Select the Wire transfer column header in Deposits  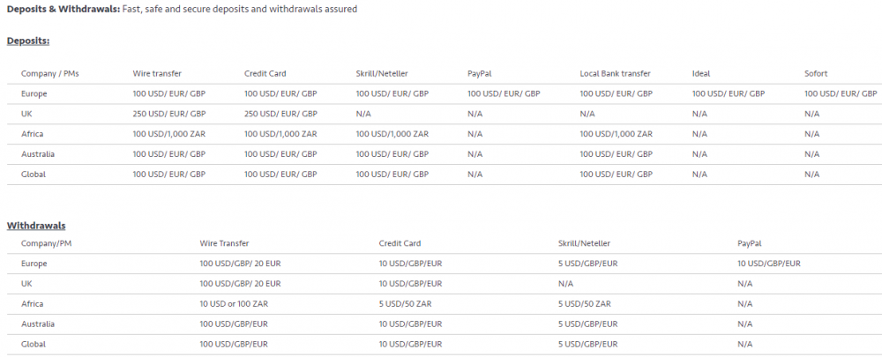click(x=157, y=74)
